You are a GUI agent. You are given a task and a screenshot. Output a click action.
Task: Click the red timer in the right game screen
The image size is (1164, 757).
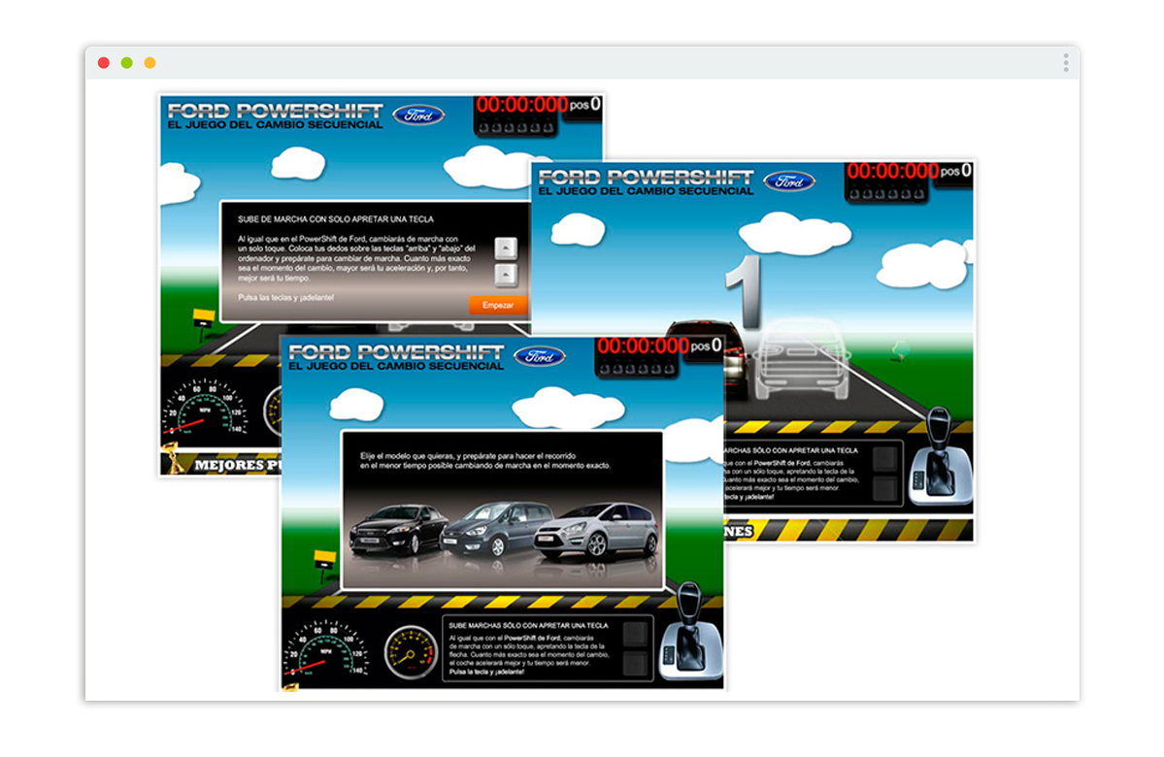[x=891, y=172]
